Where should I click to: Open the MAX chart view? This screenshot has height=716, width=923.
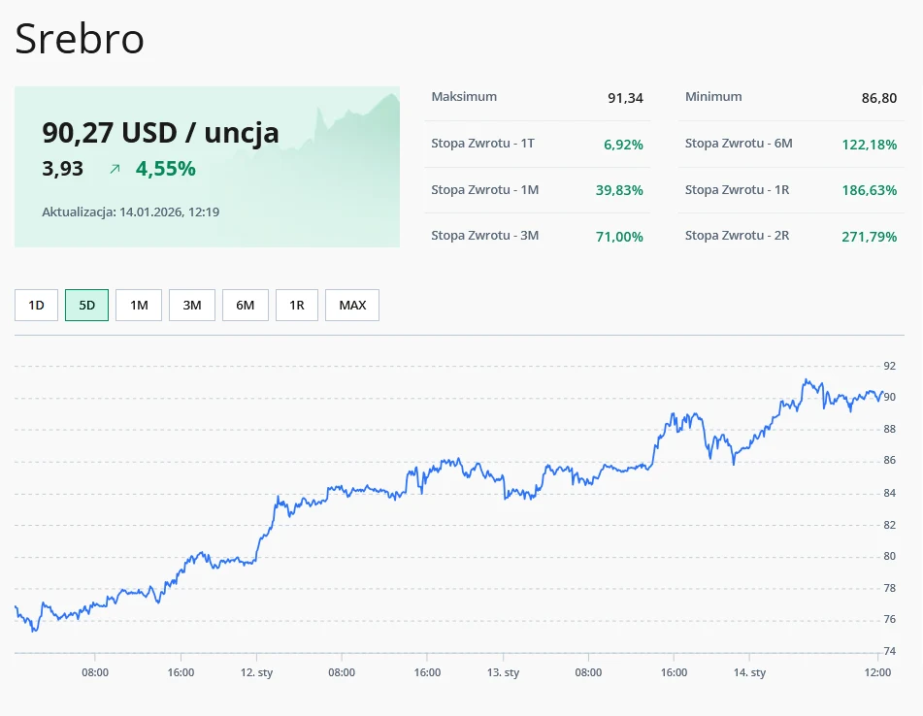(351, 305)
